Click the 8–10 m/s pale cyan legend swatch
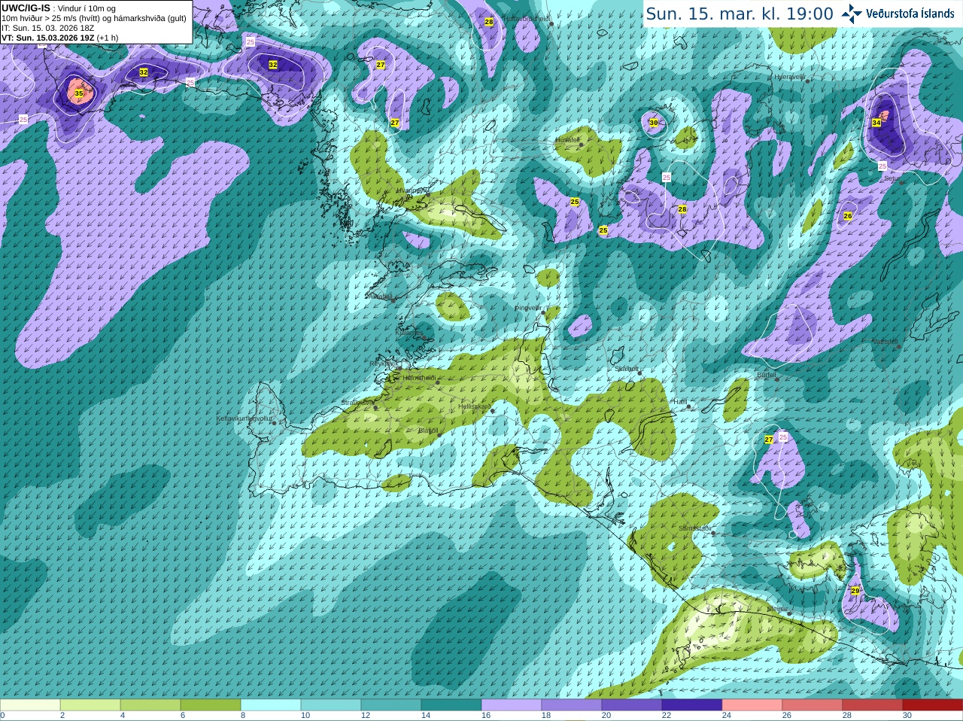This screenshot has height=721, width=963. [x=271, y=705]
